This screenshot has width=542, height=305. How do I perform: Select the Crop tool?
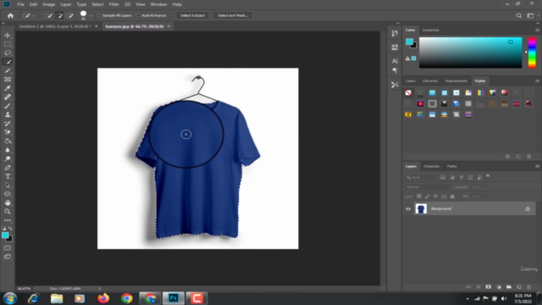(x=8, y=70)
